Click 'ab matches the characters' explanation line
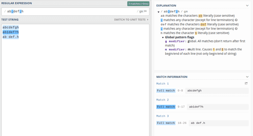This screenshot has height=136, width=253. 198,16
